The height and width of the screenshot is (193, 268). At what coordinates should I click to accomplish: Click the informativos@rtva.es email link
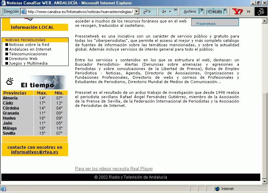pyautogui.click(x=35, y=152)
